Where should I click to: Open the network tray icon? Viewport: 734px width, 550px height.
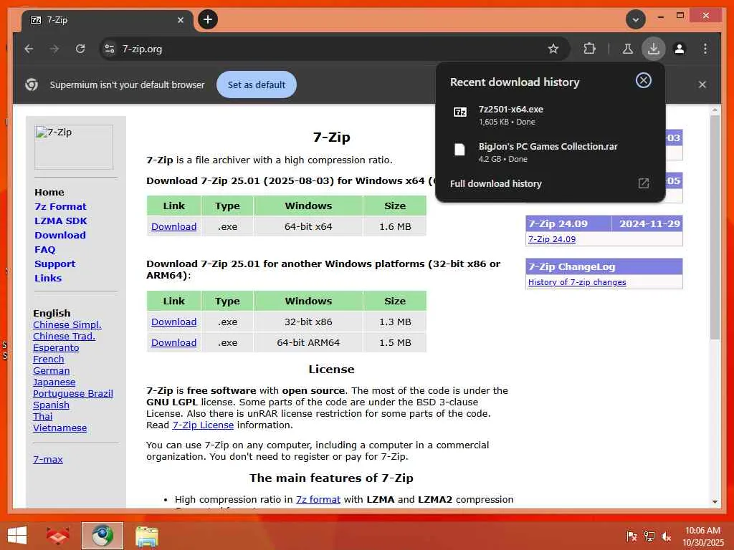649,536
